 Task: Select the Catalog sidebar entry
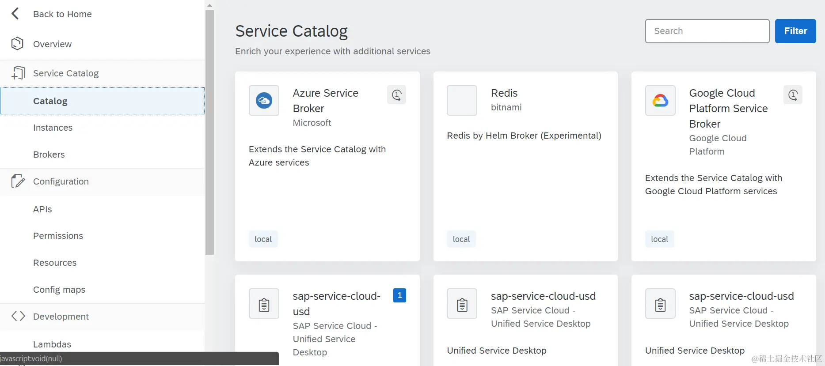tap(50, 101)
